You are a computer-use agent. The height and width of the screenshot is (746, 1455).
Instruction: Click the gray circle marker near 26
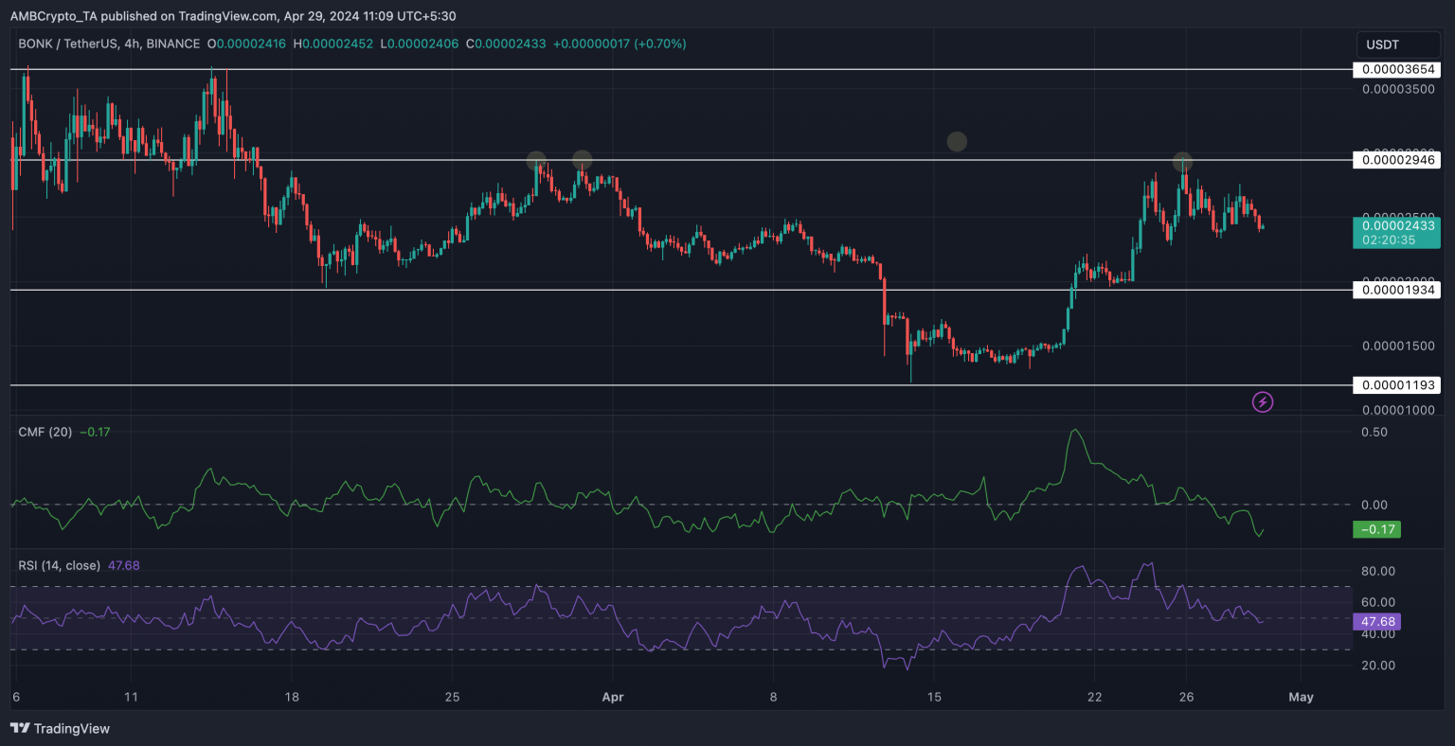pyautogui.click(x=1182, y=162)
